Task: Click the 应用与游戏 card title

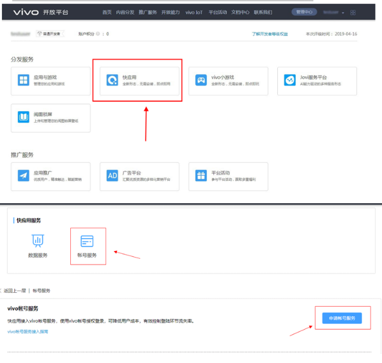Action: click(x=45, y=77)
